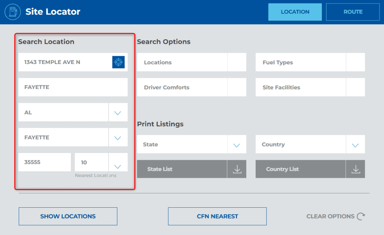Image resolution: width=384 pixels, height=235 pixels.
Task: Open the Locations search option dropdown
Action: [x=192, y=62]
